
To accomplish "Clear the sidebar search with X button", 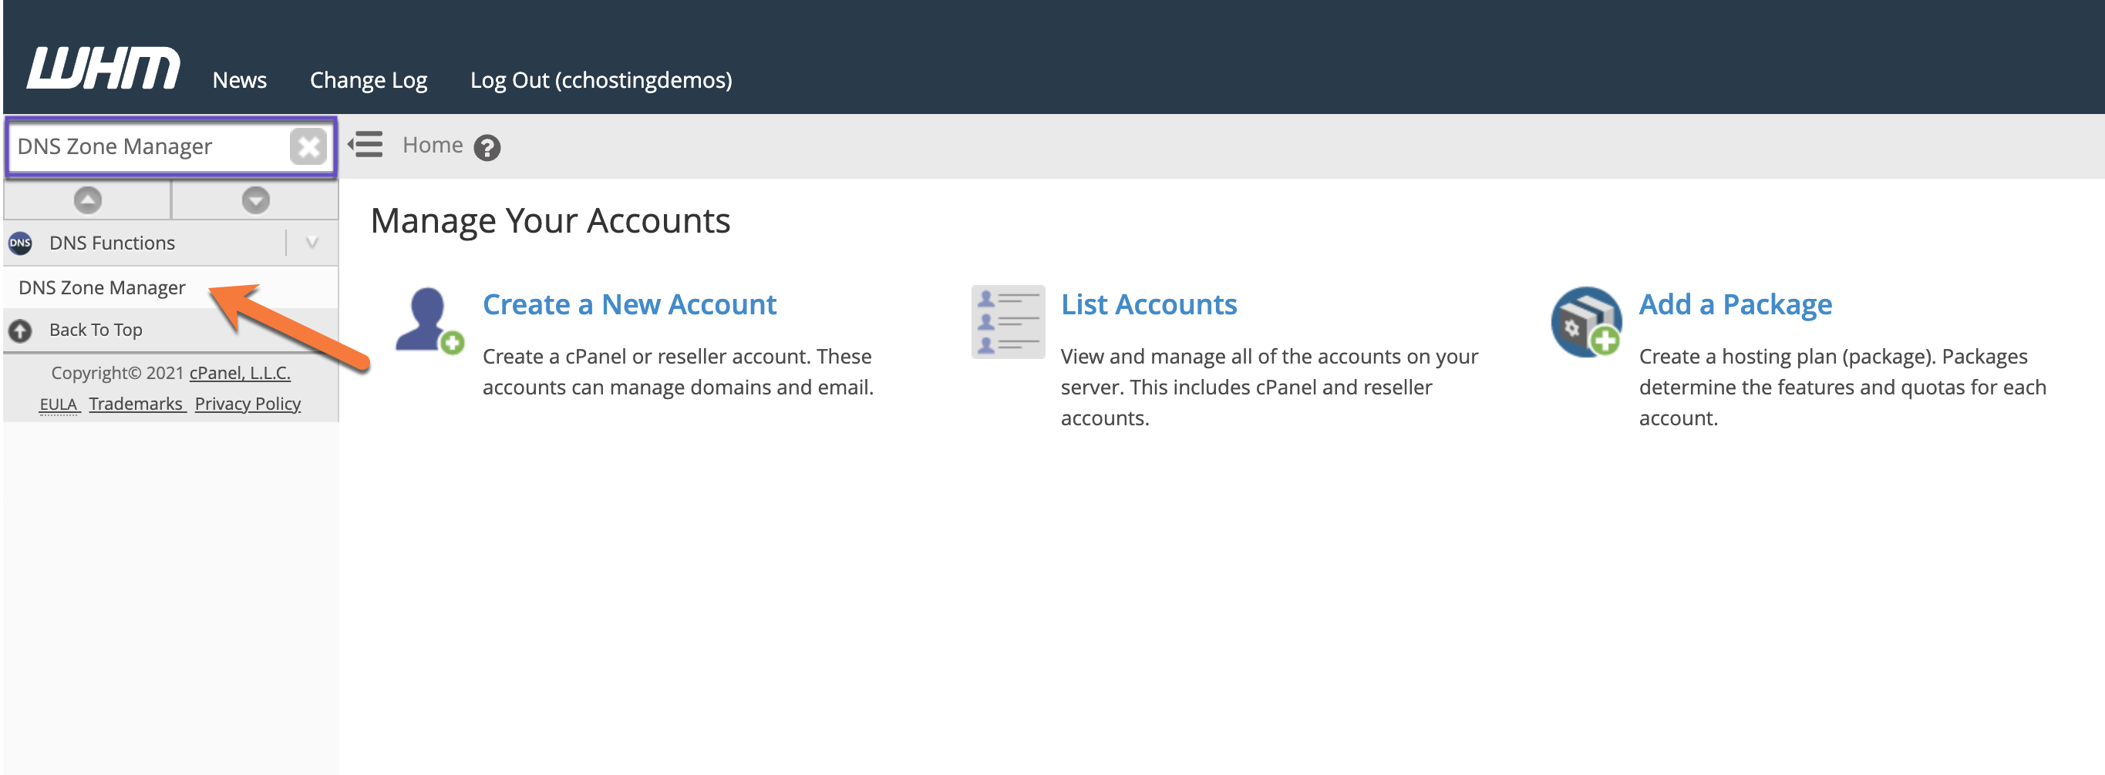I will click(308, 147).
